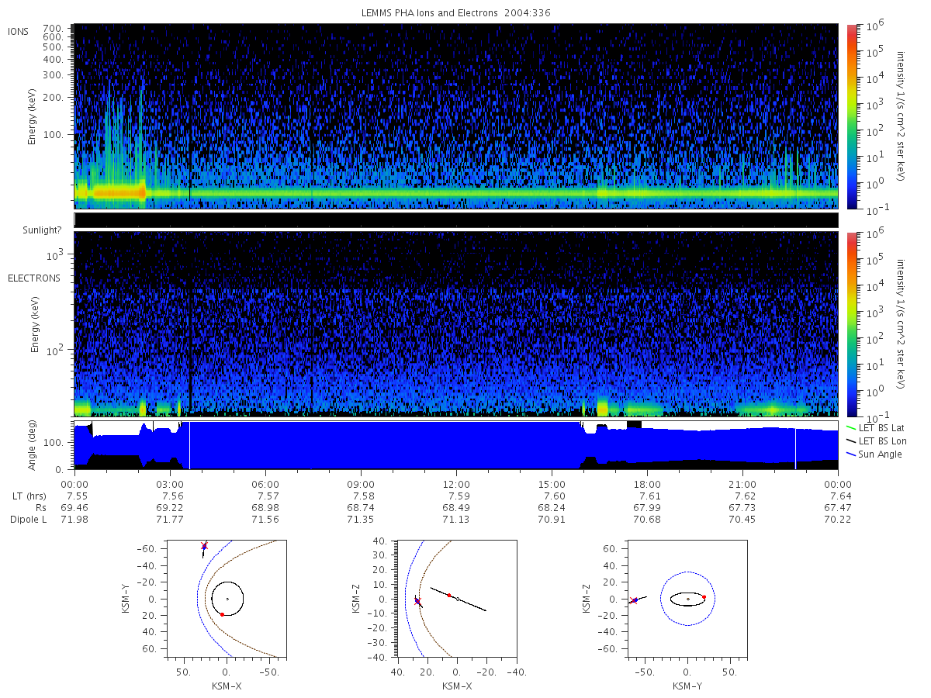
Task: Click the ion energy spectrogram panel
Action: pyautogui.click(x=456, y=116)
